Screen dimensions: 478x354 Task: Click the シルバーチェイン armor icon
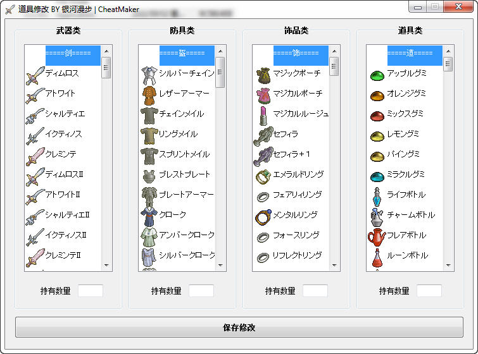(x=149, y=75)
